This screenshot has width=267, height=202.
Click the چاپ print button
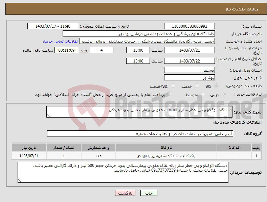click(x=149, y=193)
